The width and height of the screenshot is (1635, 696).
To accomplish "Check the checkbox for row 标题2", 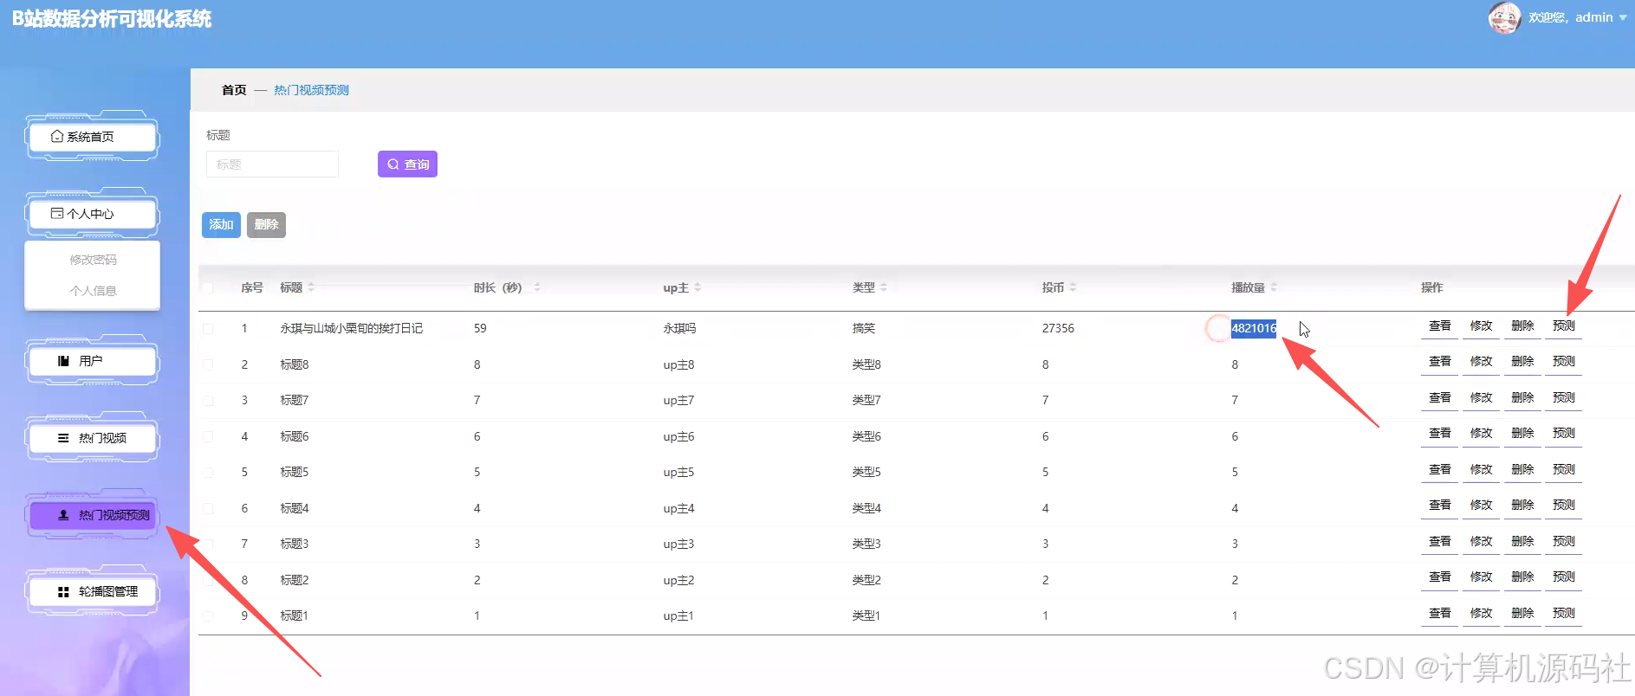I will [x=208, y=581].
